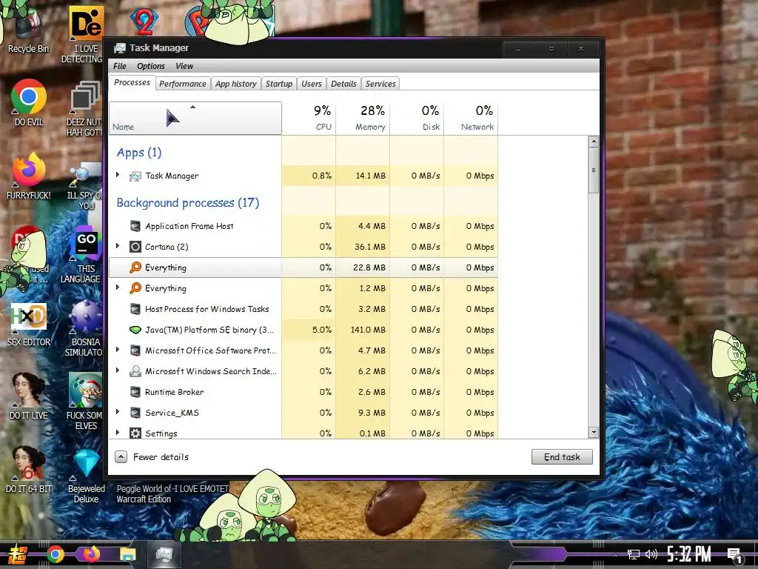
Task: Switch to the Services tab
Action: [380, 84]
